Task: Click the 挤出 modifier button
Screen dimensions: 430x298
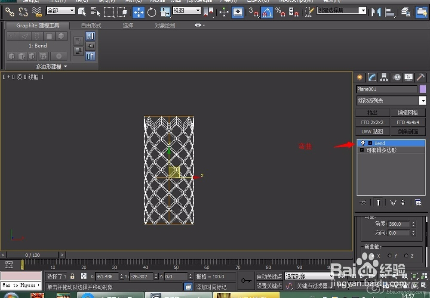Action: click(x=372, y=112)
